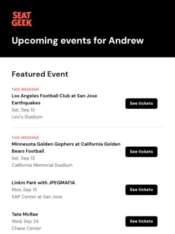Click THIS WEEKEND label above Los Angeles event
This screenshot has width=175, height=234.
coord(25,89)
